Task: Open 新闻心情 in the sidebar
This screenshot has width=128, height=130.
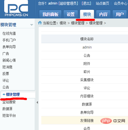Action: coord(9,60)
